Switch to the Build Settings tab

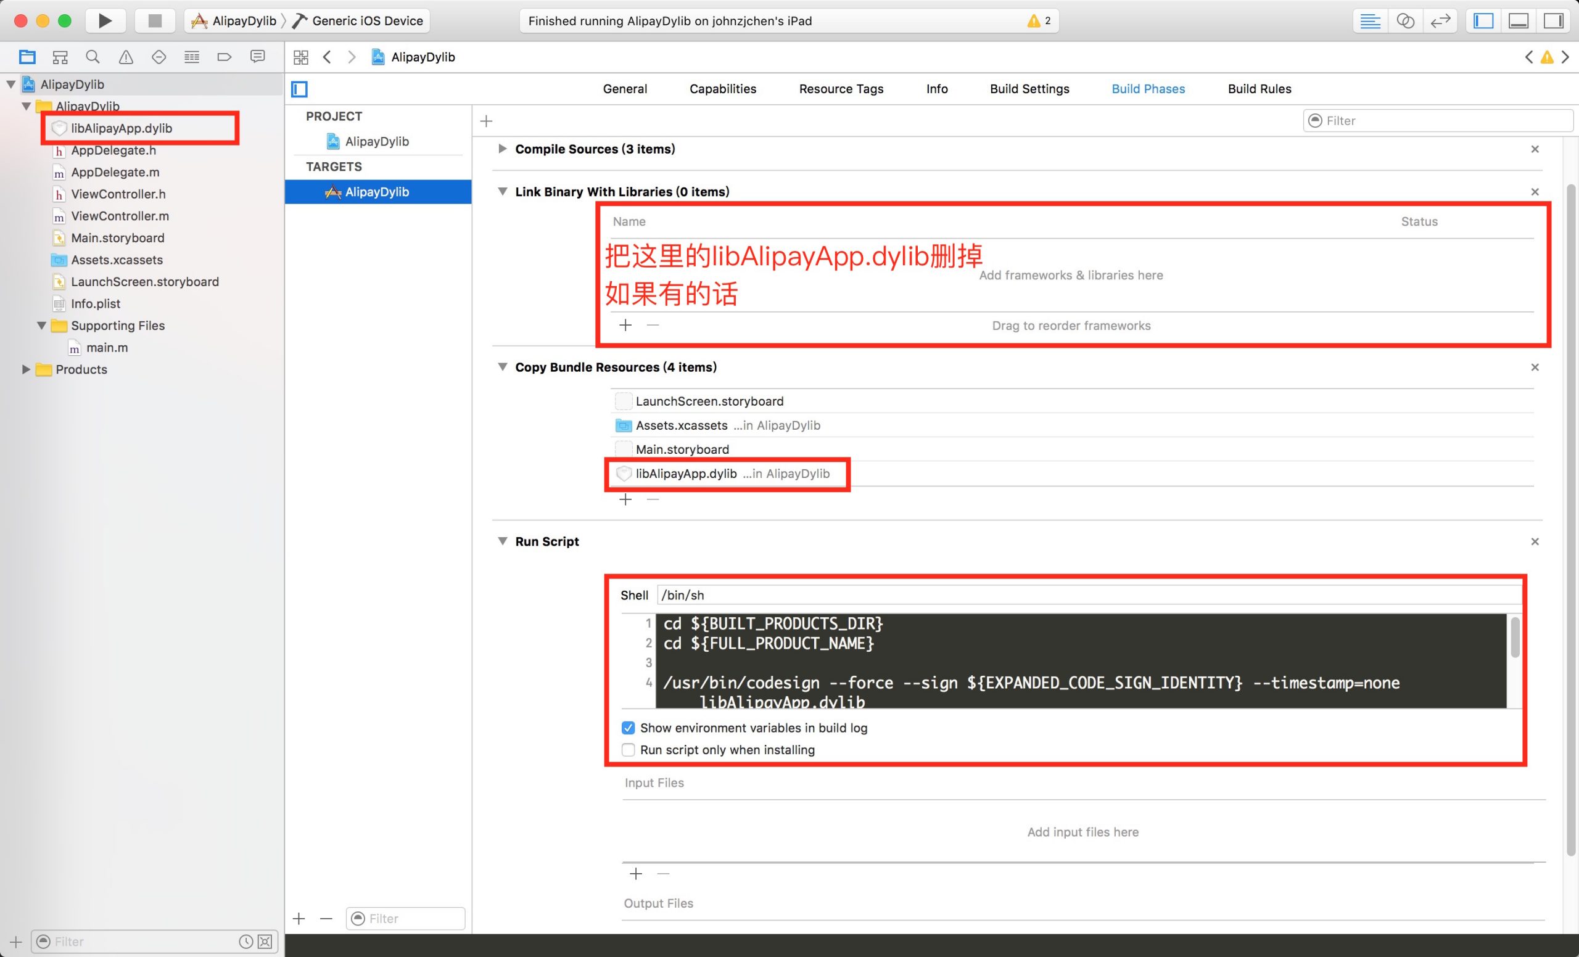pyautogui.click(x=1030, y=89)
